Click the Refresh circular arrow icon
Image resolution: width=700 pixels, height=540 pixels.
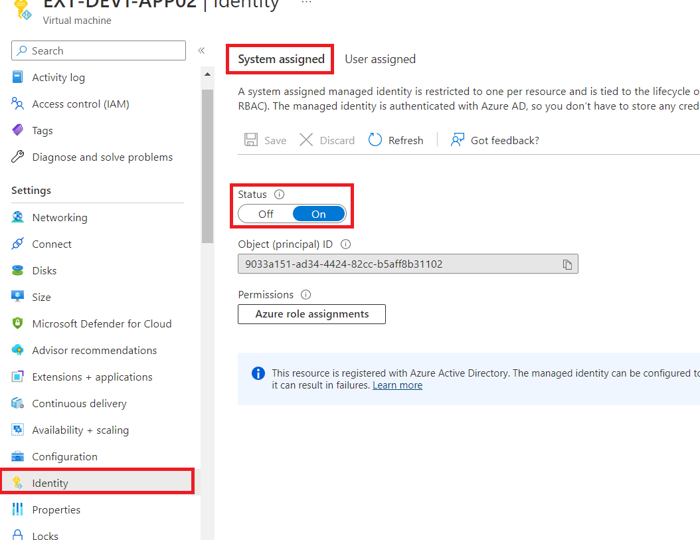[x=375, y=139]
